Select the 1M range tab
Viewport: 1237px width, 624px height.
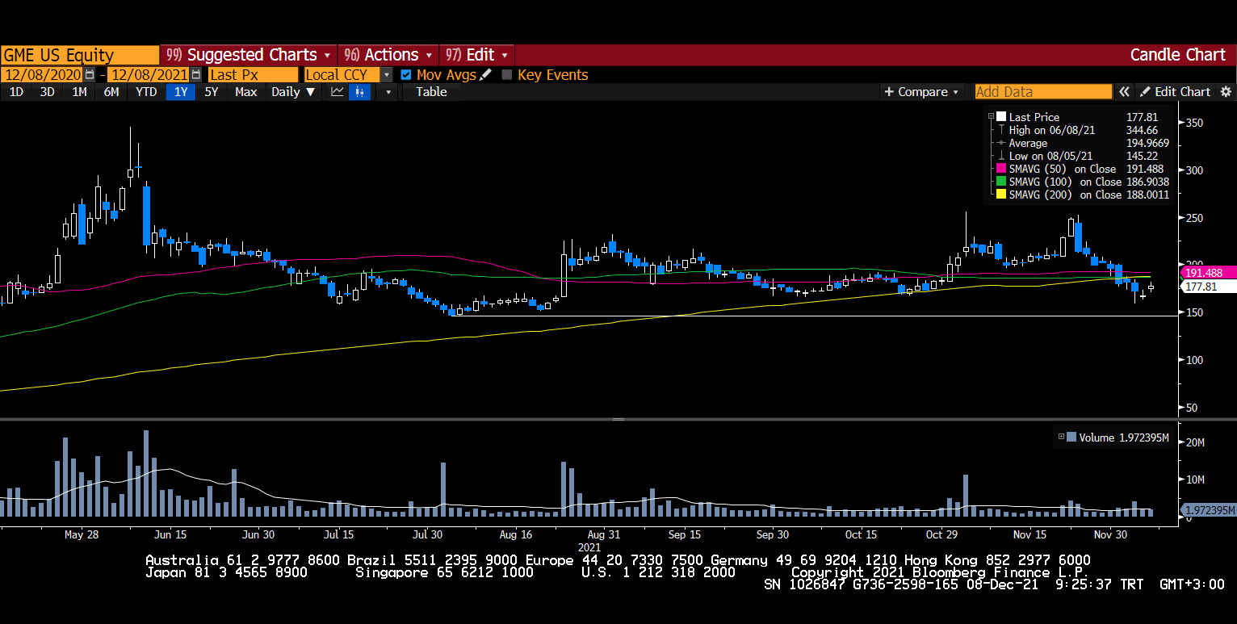[79, 92]
